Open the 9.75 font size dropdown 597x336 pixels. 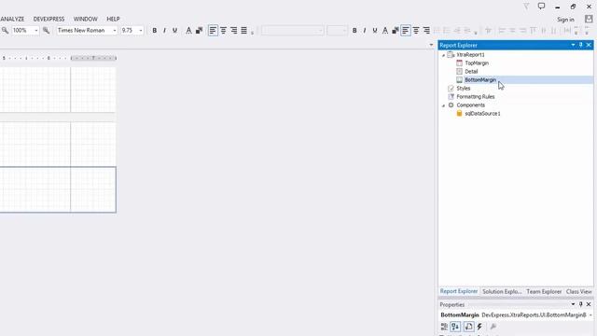(141, 31)
